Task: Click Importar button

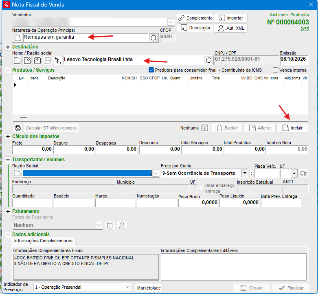Action: pyautogui.click(x=230, y=18)
